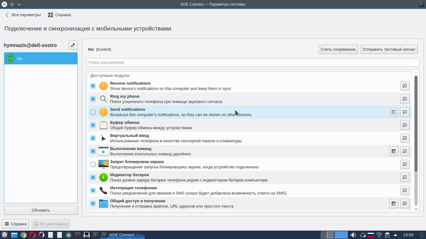This screenshot has width=426, height=239.
Task: Click the bottom Справка button
Action: (16, 224)
